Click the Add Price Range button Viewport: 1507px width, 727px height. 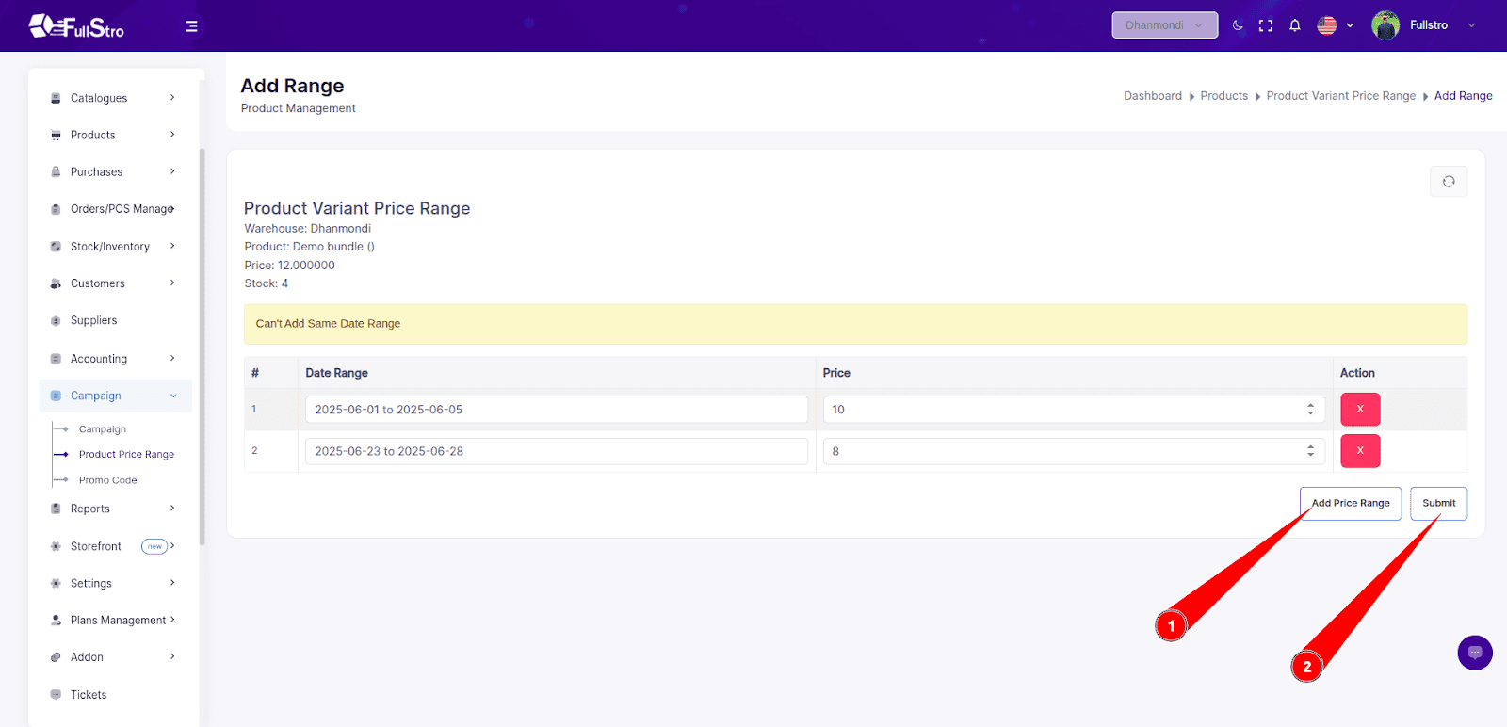pyautogui.click(x=1350, y=503)
